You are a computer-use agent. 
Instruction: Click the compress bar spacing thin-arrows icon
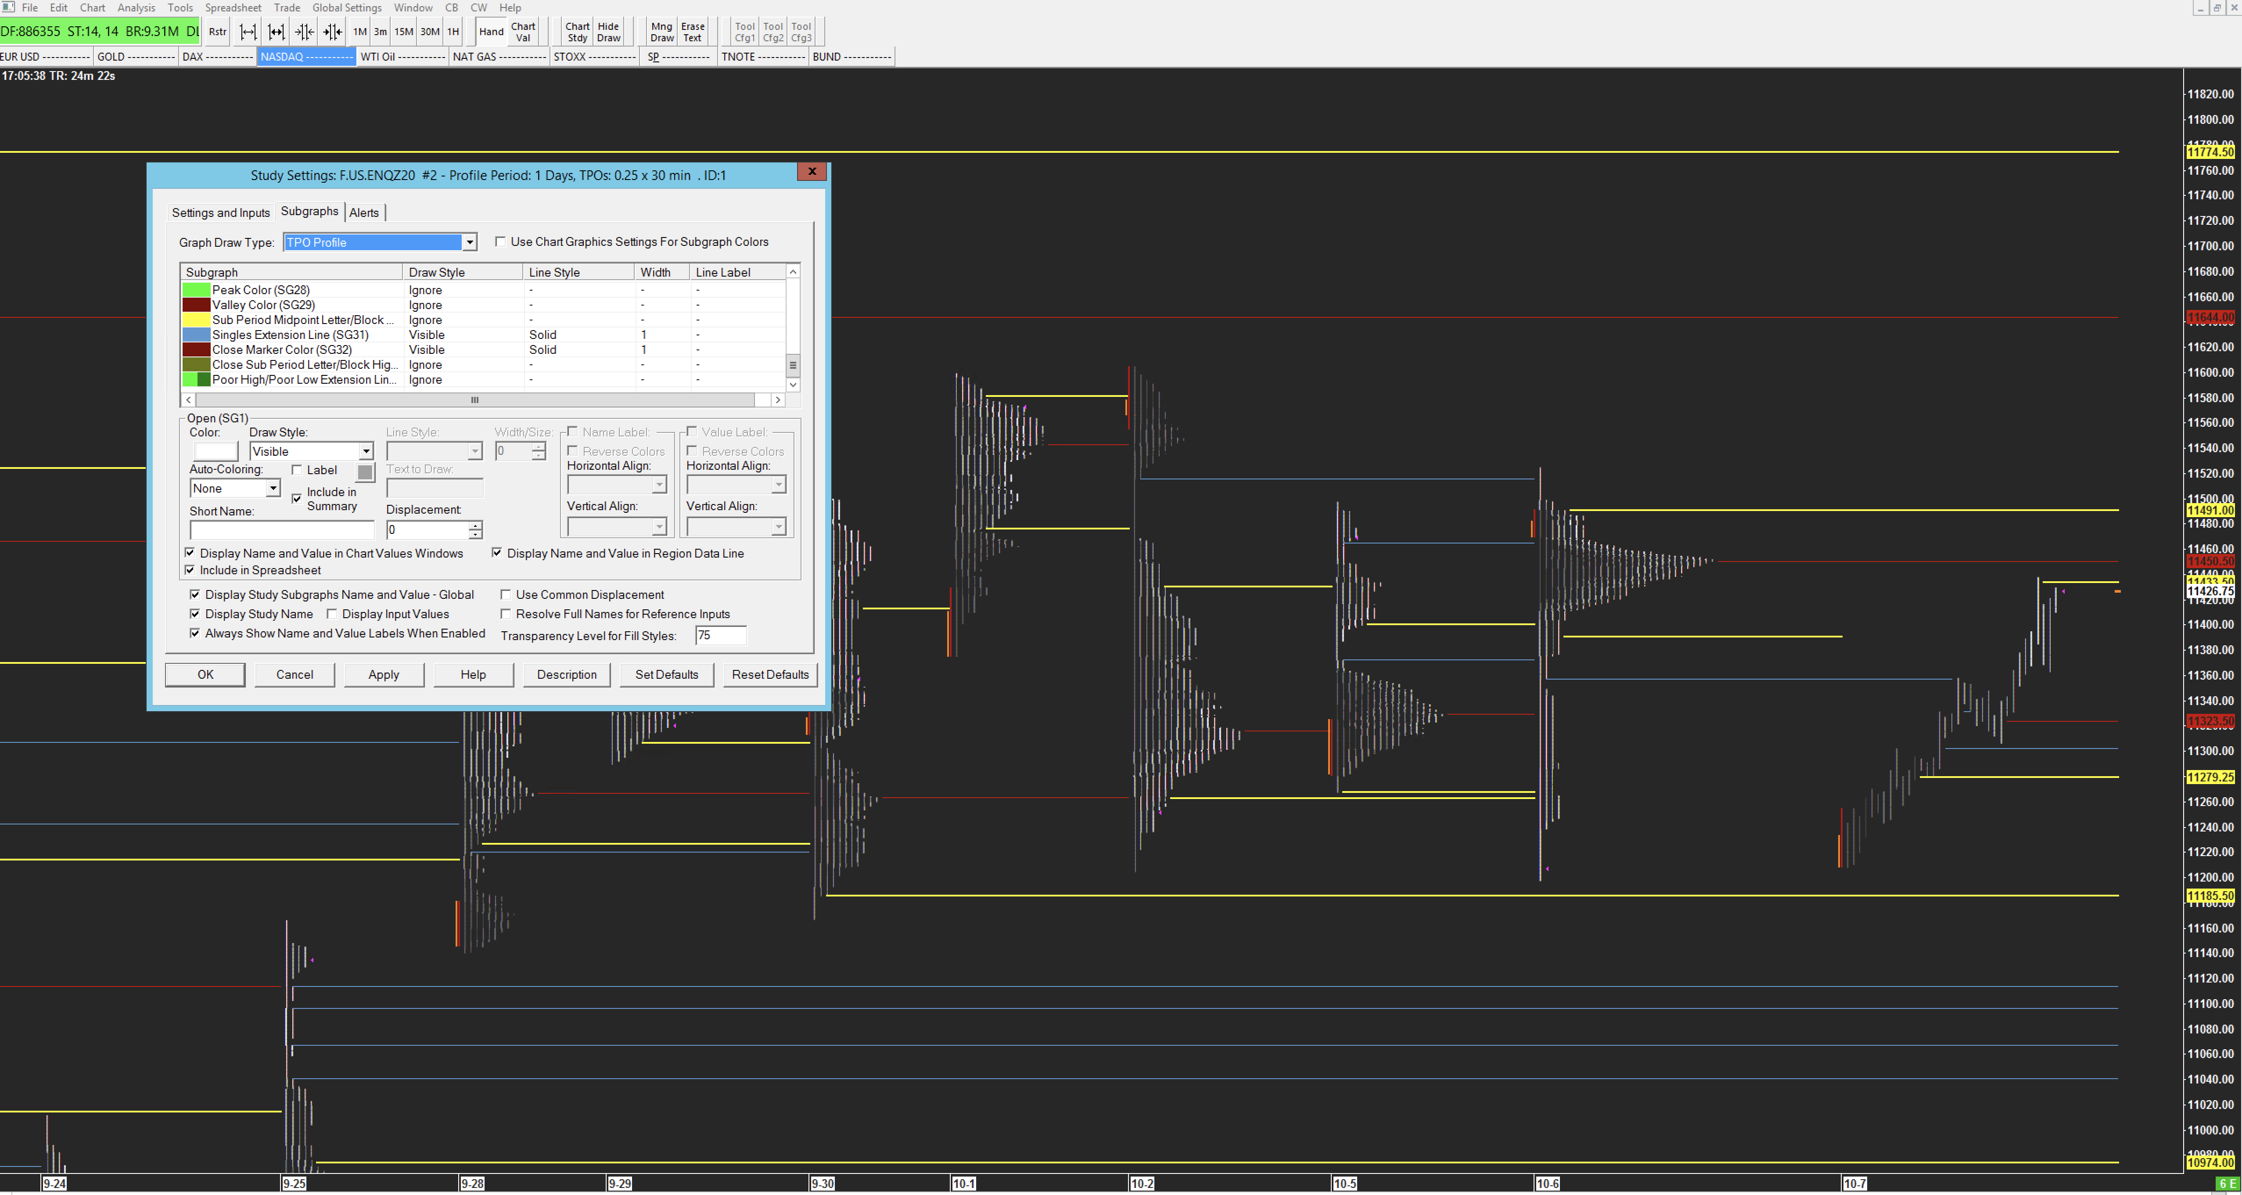305,31
